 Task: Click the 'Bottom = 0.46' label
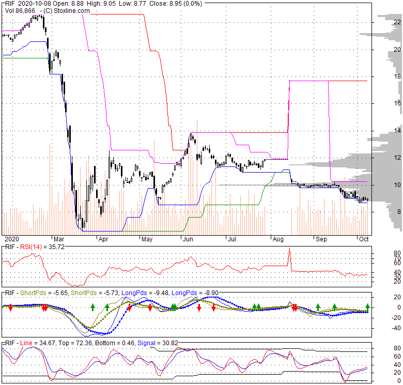[115, 343]
